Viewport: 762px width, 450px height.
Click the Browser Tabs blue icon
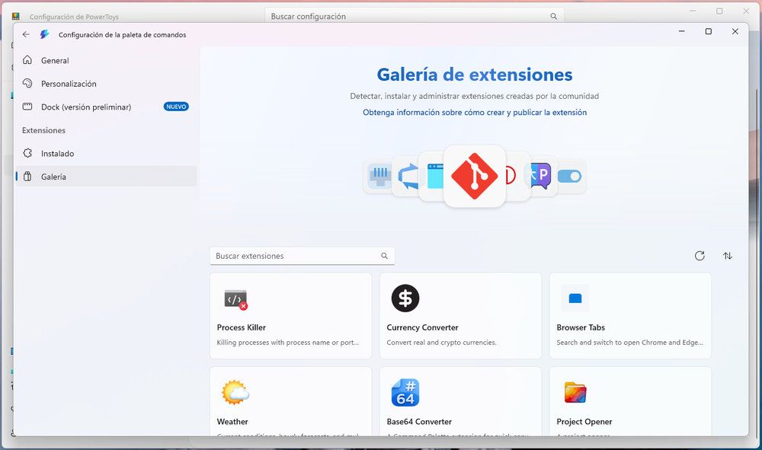[x=575, y=298]
